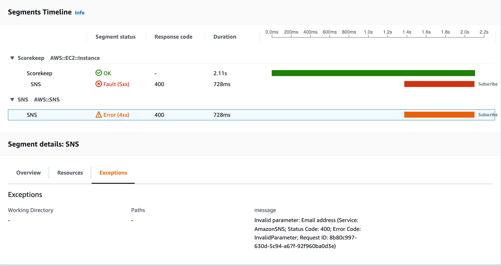501x266 pixels.
Task: Click the red Fault (5xx) circle icon
Action: [x=99, y=84]
